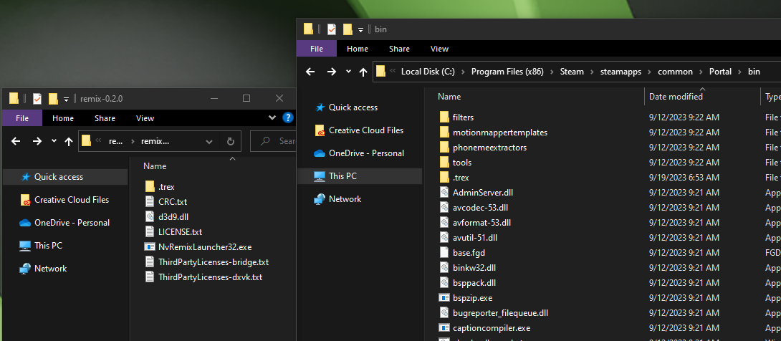This screenshot has width=781, height=341.
Task: Click the search box in remix window
Action: (x=283, y=141)
